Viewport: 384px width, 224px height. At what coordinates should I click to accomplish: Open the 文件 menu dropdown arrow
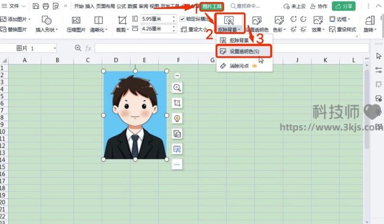[24, 6]
